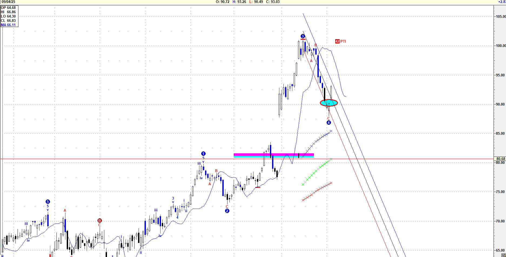Click the close value C: 93.03 in header
506x257 pixels.
[273, 2]
